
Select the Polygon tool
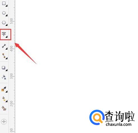(4, 23)
